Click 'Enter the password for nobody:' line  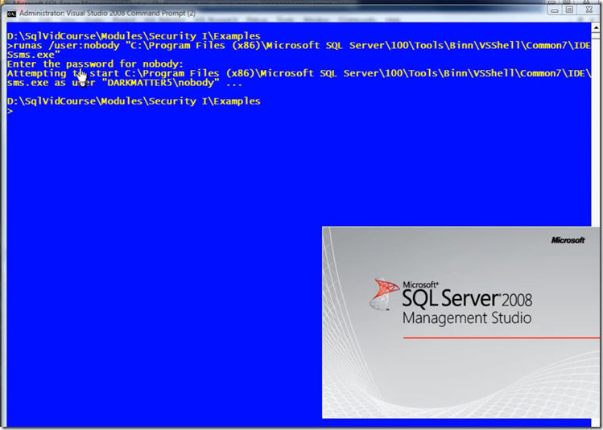[95, 63]
